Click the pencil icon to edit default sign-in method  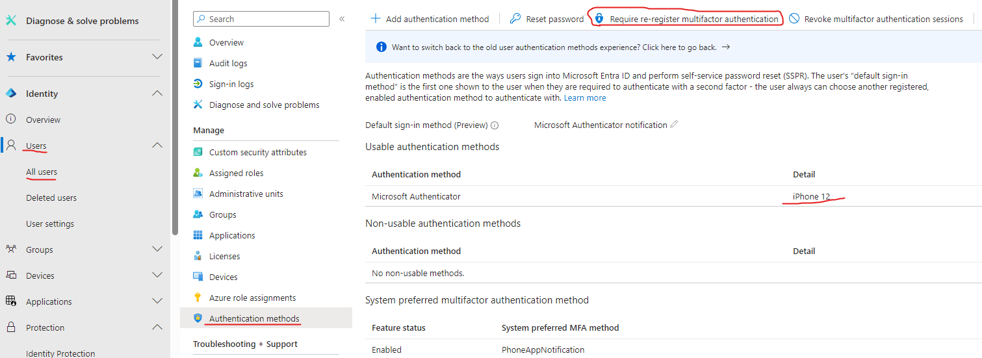(674, 124)
